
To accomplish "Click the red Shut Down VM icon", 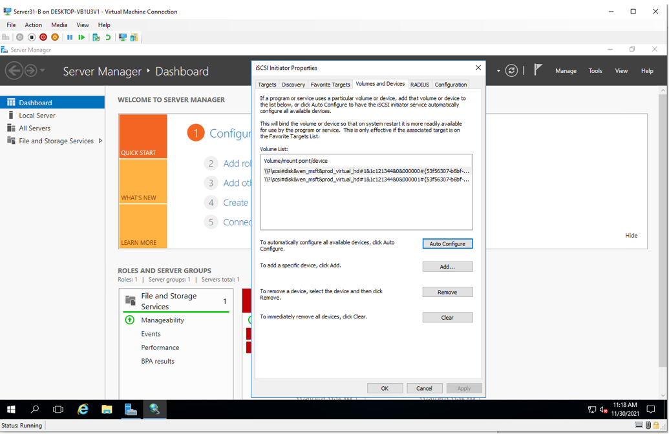I will click(43, 37).
